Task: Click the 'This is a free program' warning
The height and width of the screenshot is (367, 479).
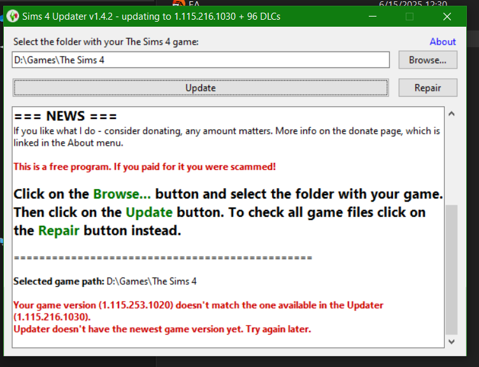Action: click(x=145, y=167)
